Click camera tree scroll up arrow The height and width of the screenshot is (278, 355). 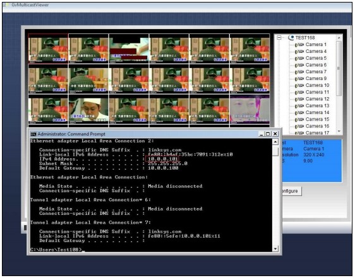click(x=339, y=38)
